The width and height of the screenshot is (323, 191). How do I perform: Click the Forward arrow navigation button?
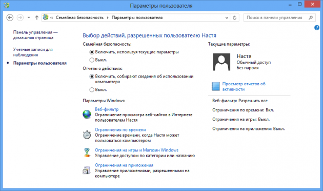[x=20, y=17]
